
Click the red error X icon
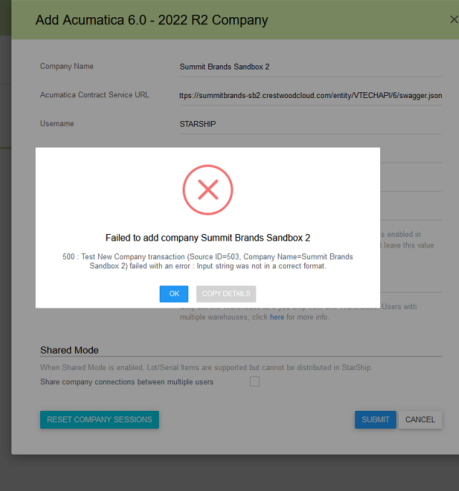(x=208, y=190)
